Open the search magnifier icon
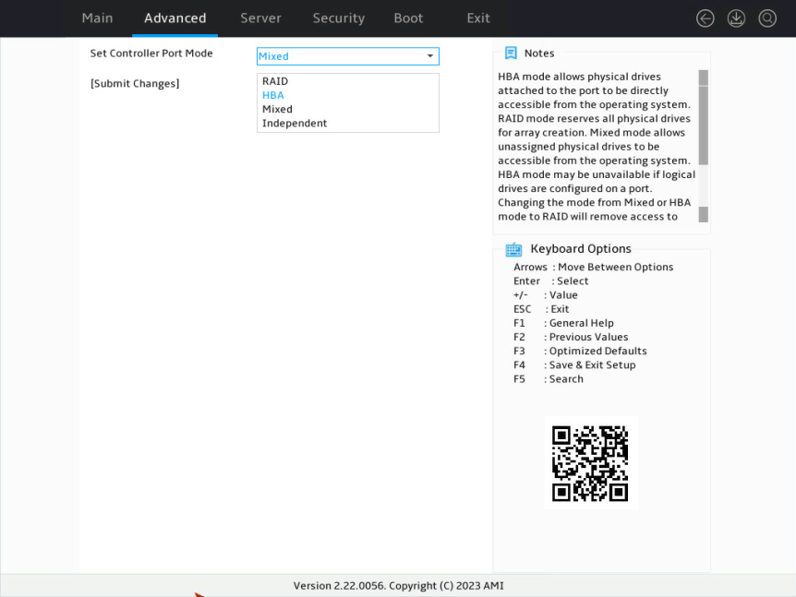Viewport: 796px width, 597px height. pyautogui.click(x=767, y=18)
